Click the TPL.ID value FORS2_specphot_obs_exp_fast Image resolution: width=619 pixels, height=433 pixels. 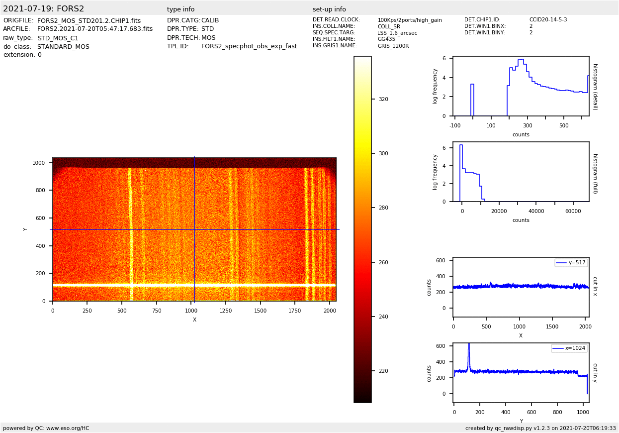click(249, 46)
